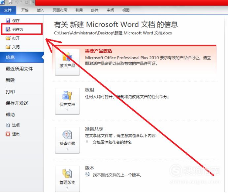Switch to the 开始 tab
The width and height of the screenshot is (228, 193).
(25, 10)
